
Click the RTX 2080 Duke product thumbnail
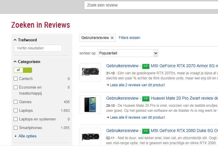tap(90, 137)
